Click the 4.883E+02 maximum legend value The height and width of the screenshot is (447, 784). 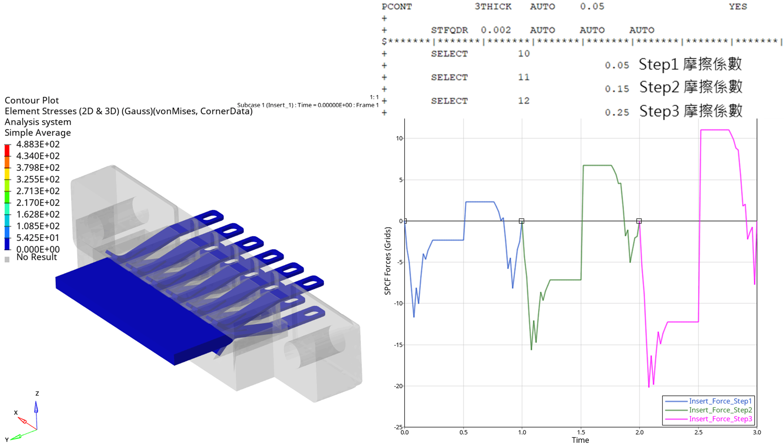pyautogui.click(x=38, y=144)
